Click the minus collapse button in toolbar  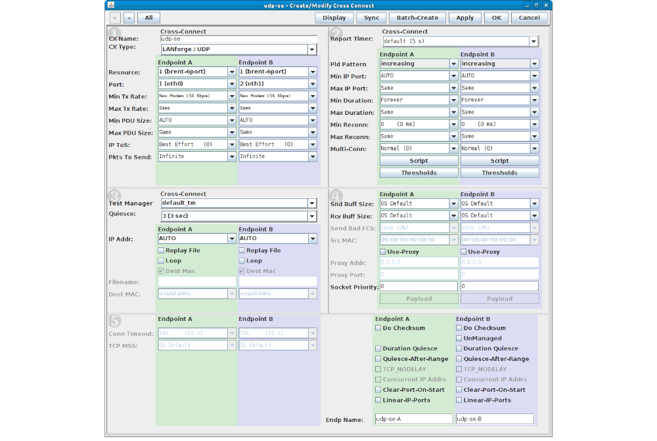[128, 18]
